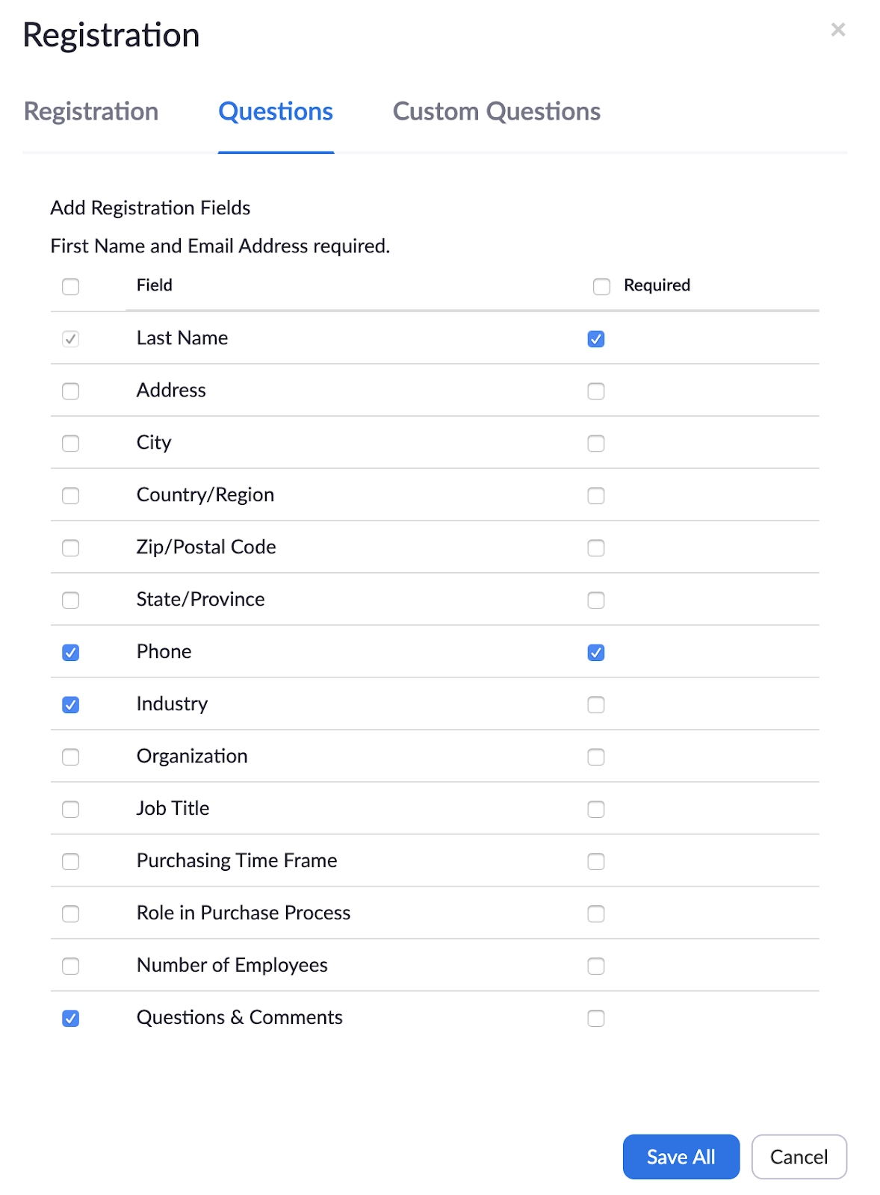The width and height of the screenshot is (880, 1195).
Task: Enable the Country/Region field checkbox
Action: (x=71, y=496)
